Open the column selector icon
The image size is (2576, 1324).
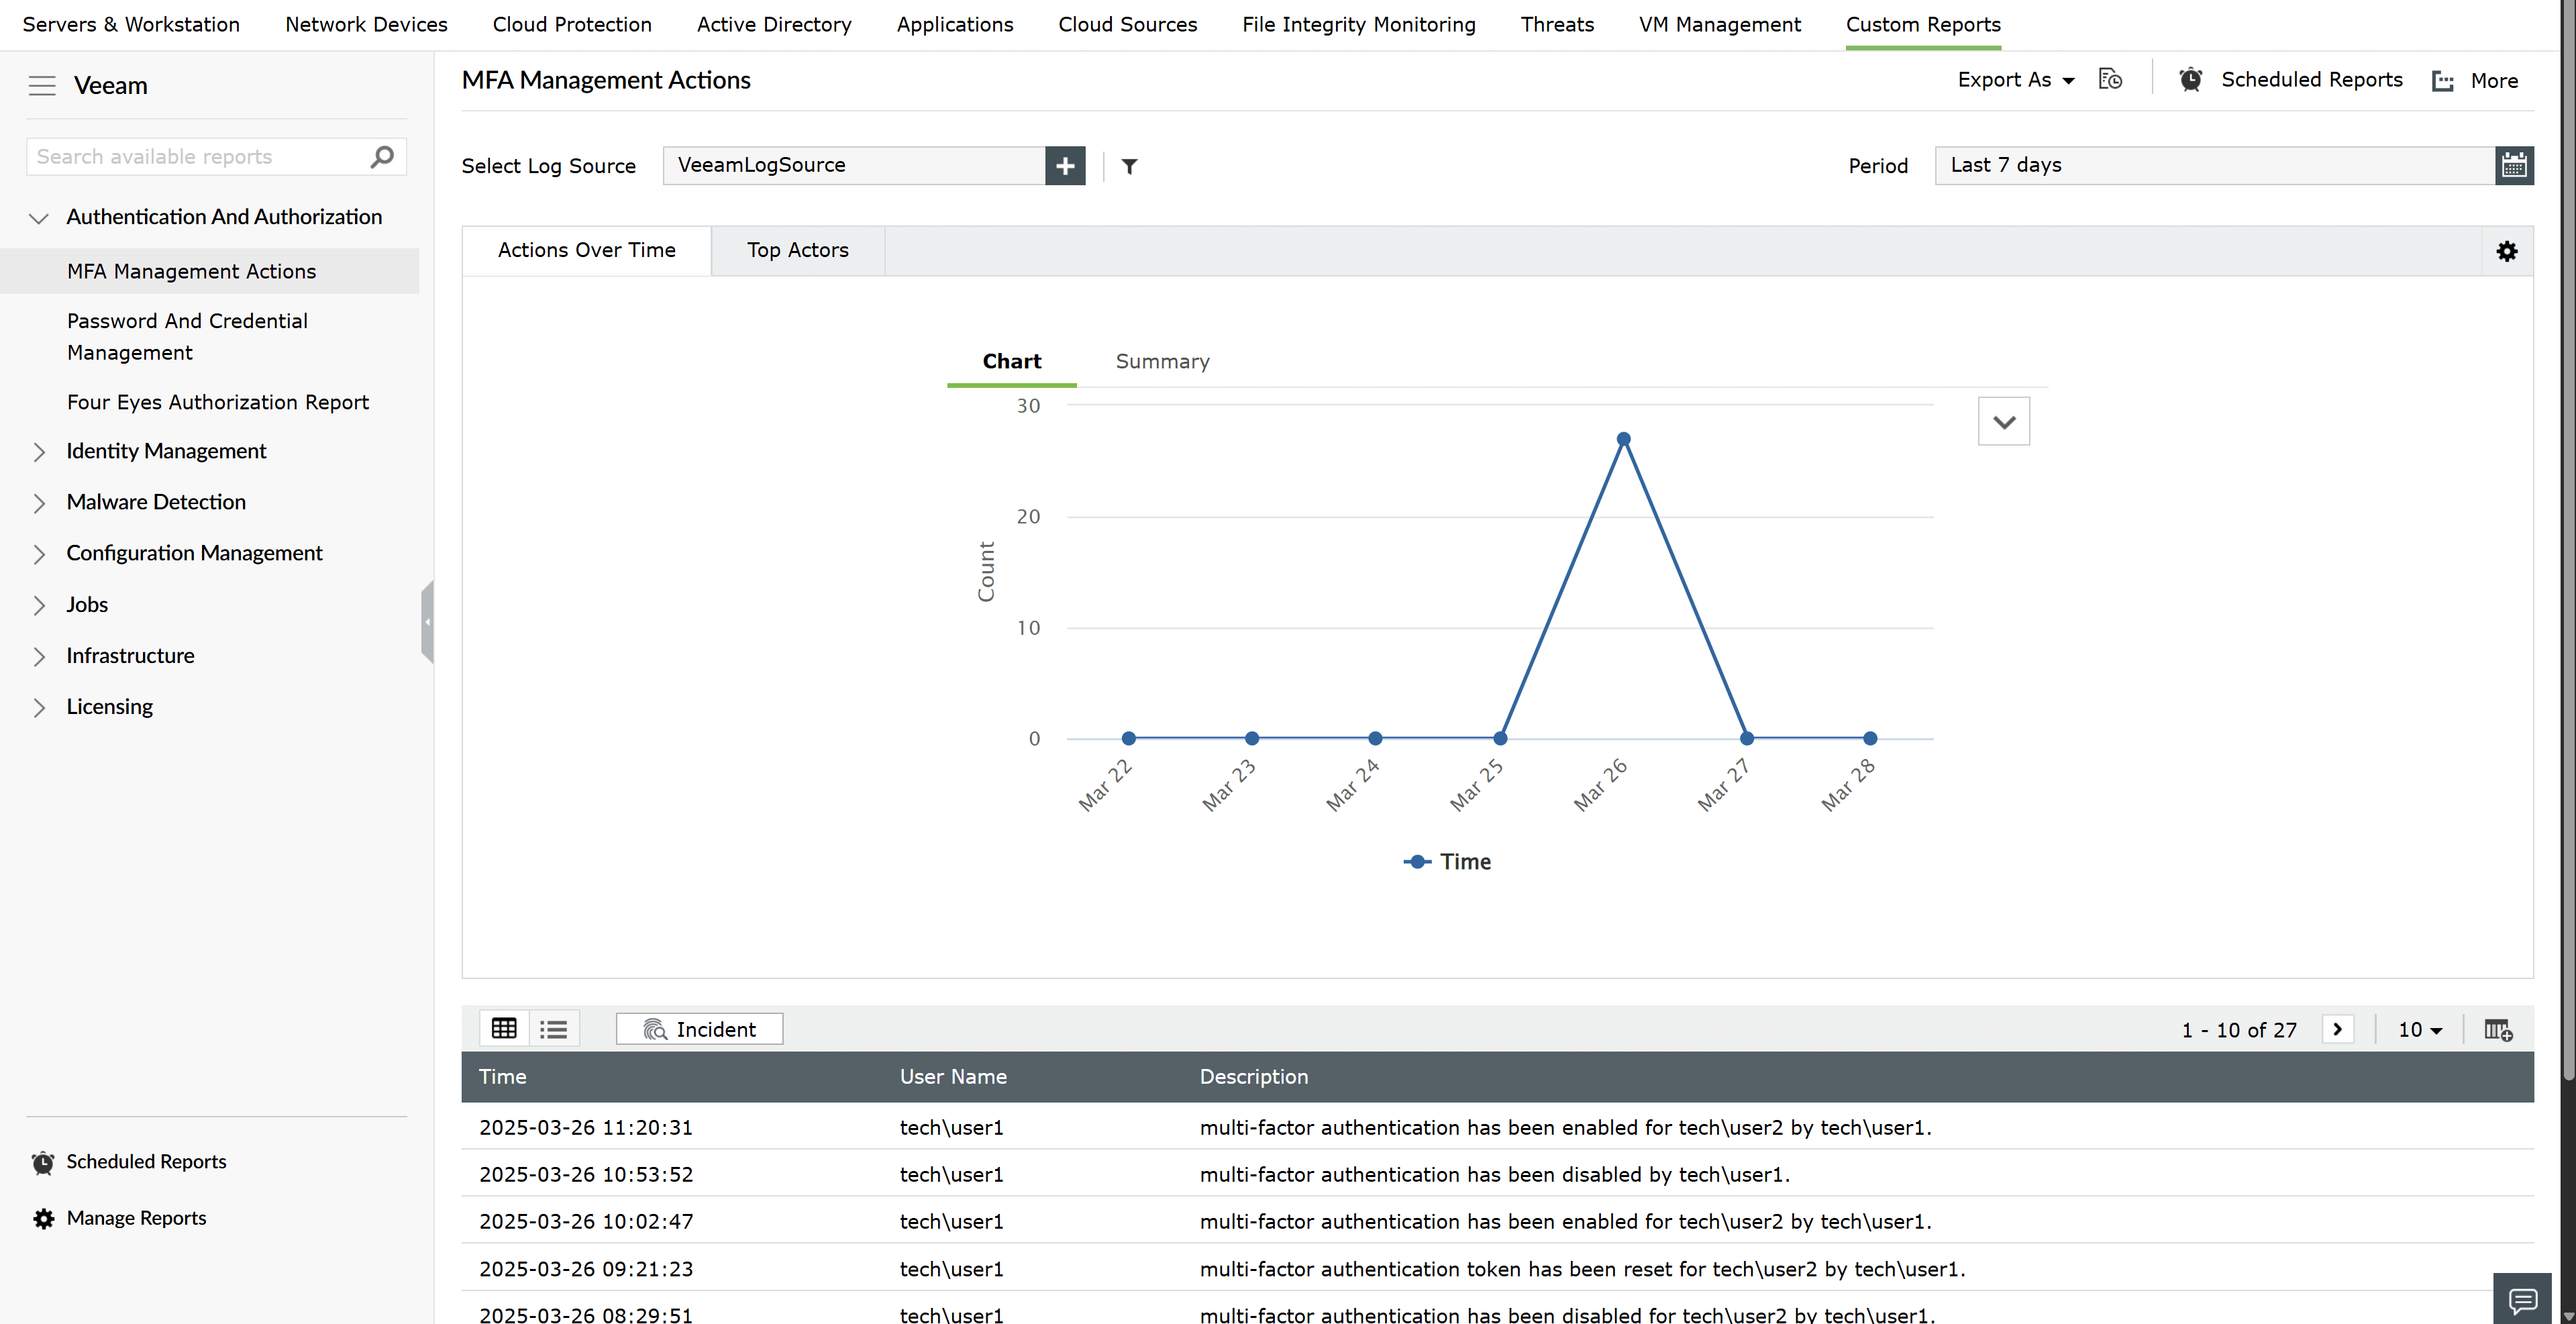(x=2498, y=1030)
